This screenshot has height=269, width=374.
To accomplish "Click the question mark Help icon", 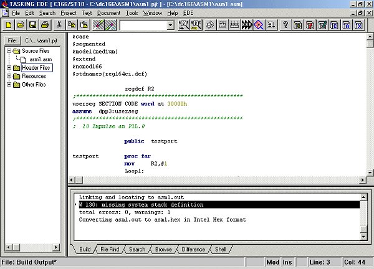I will (x=285, y=25).
